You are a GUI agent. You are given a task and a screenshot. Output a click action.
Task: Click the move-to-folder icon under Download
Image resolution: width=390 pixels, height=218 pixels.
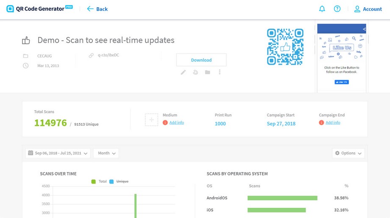(207, 73)
